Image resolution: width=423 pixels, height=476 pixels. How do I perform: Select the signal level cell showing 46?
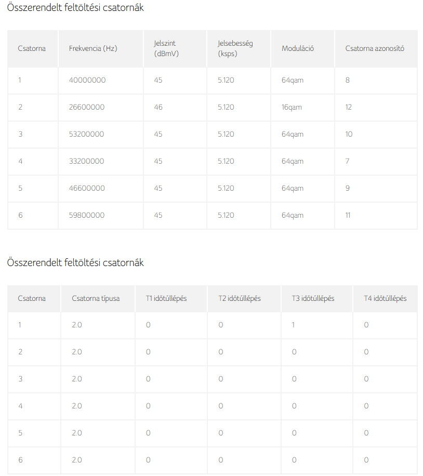tap(158, 107)
